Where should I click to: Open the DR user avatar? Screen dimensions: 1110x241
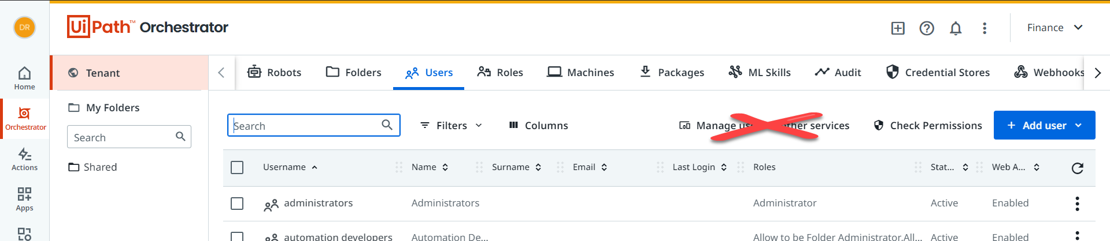tap(24, 27)
